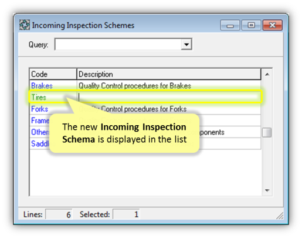The height and width of the screenshot is (238, 302).
Task: Close the Incoming Inspection Schemes window
Action: [273, 25]
